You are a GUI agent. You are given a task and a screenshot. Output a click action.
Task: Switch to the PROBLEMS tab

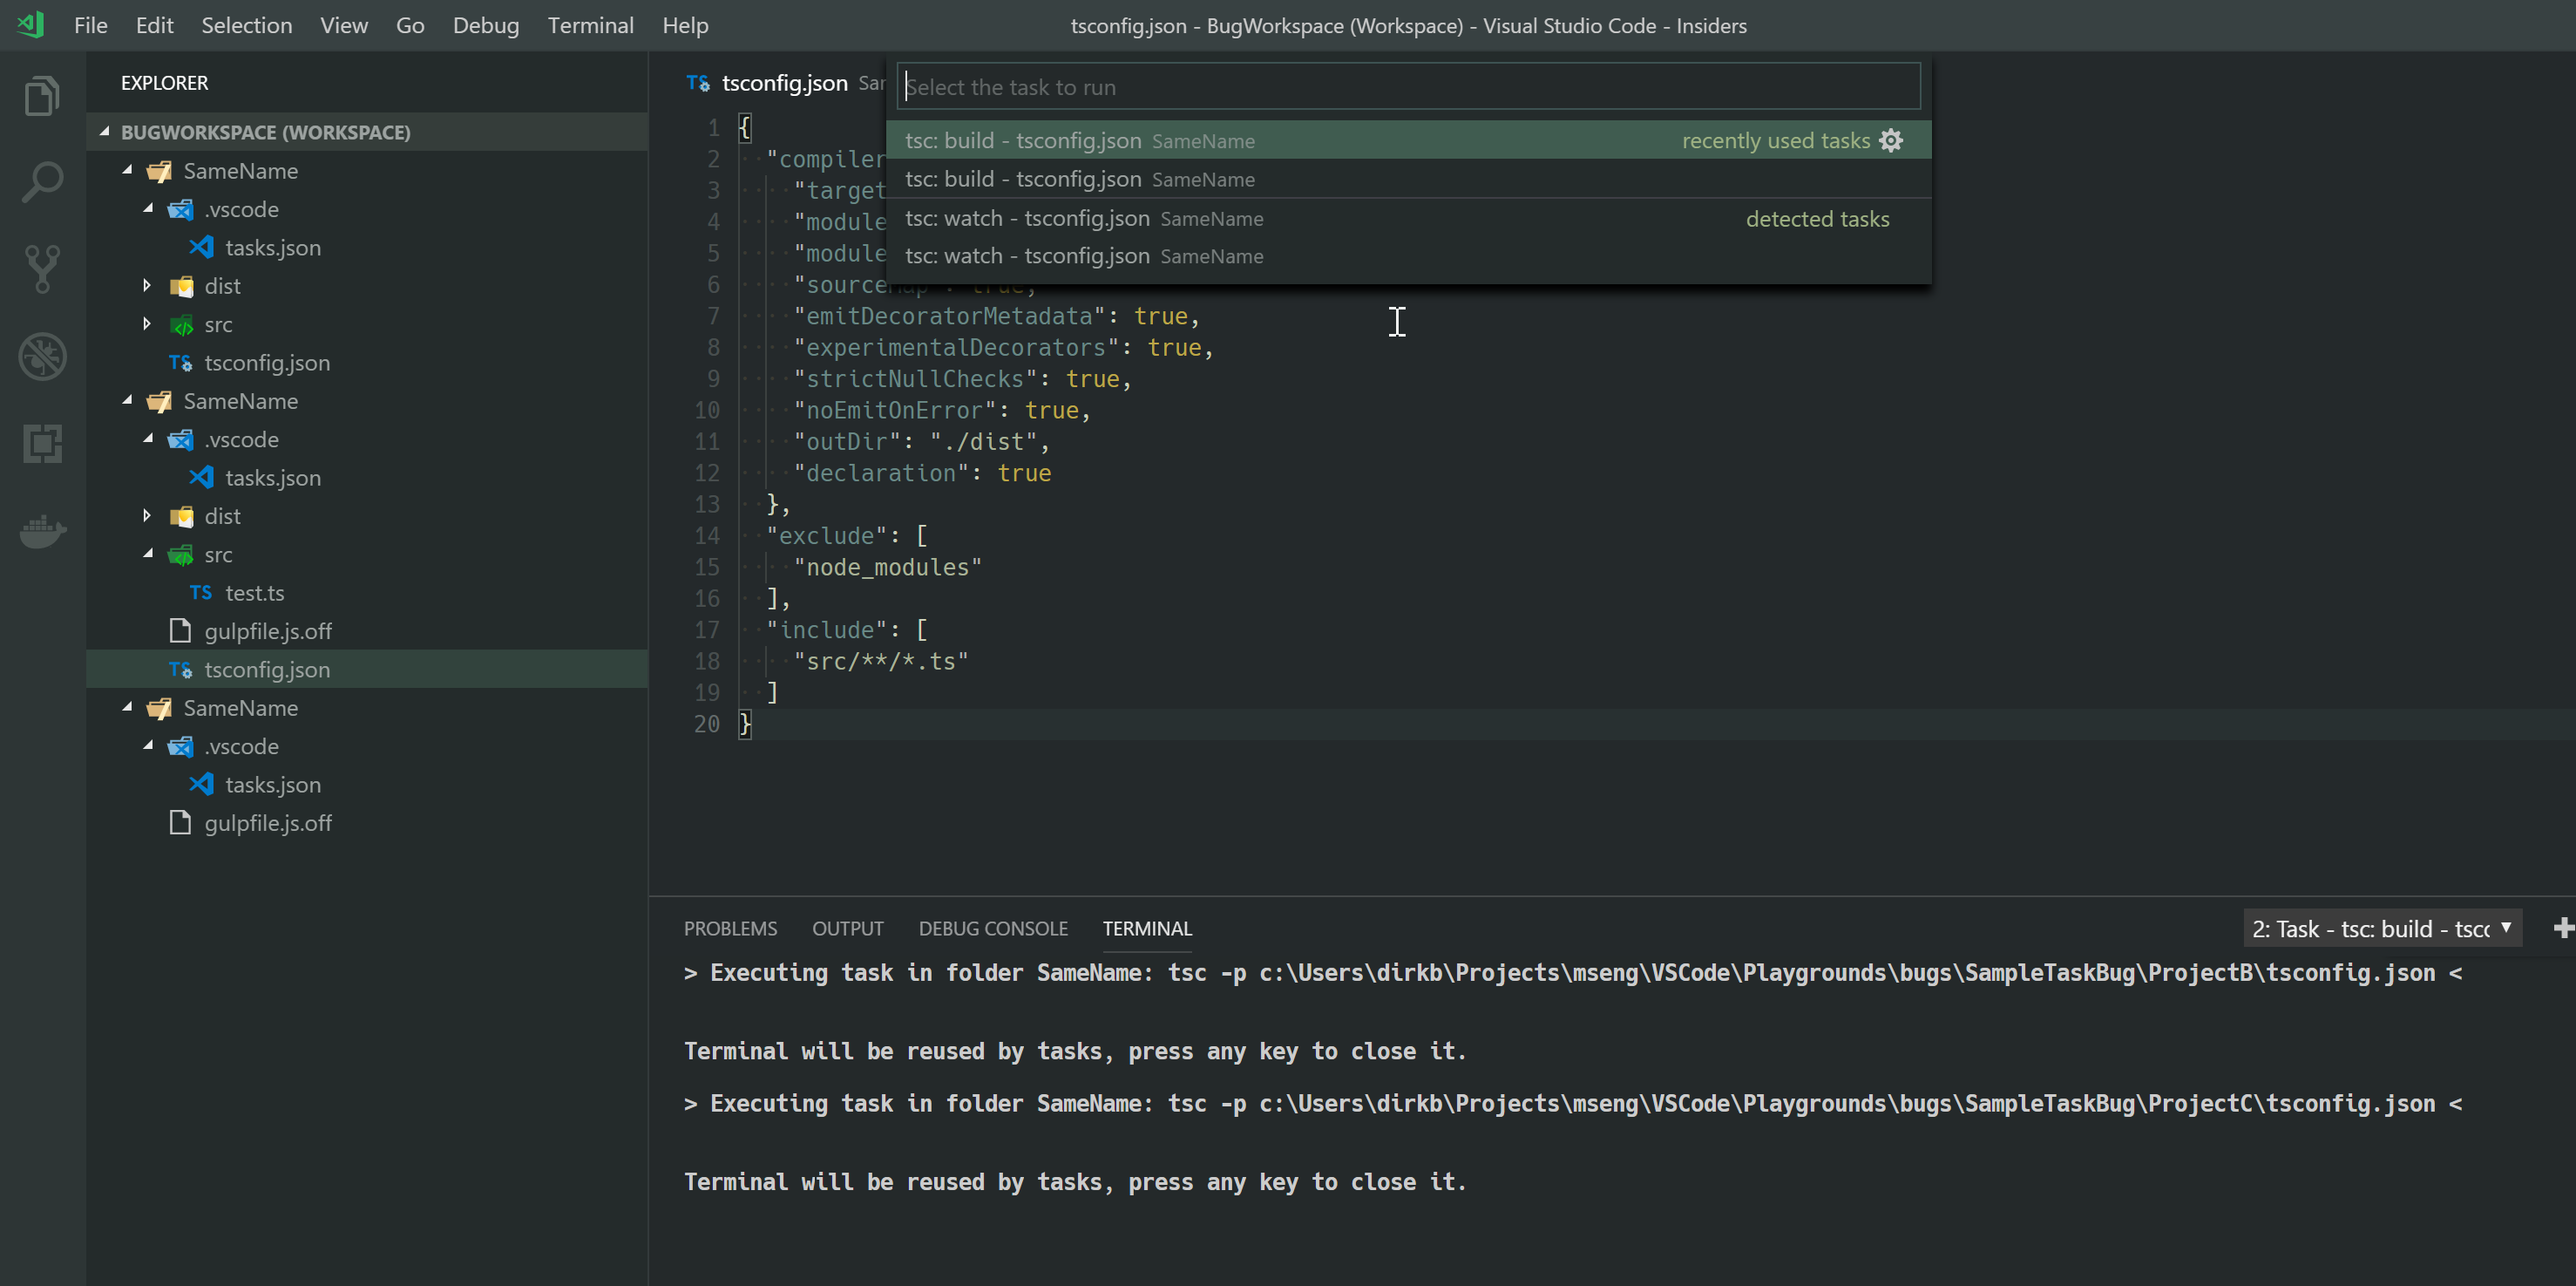coord(730,928)
